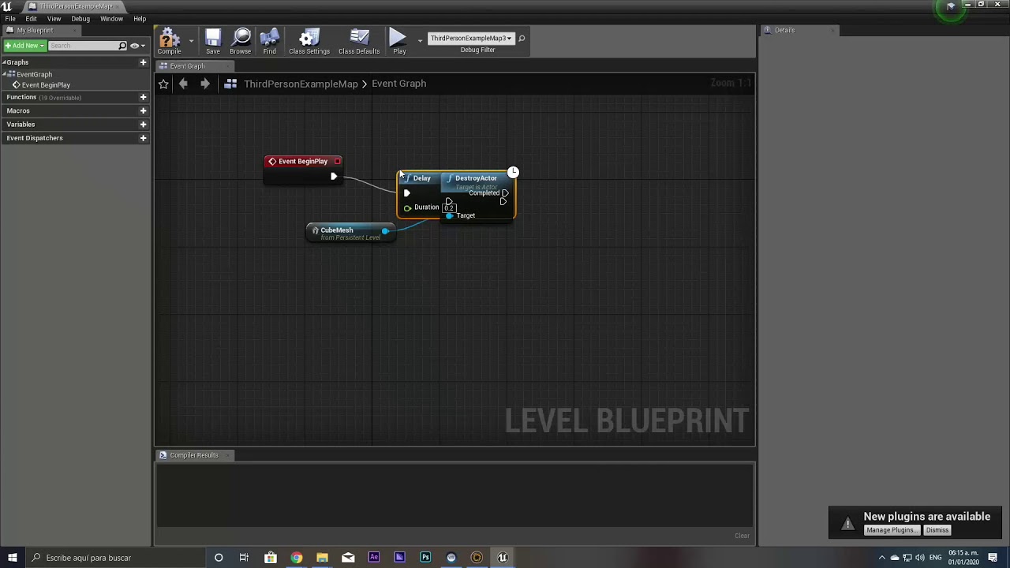Open Compile options dropdown arrow
The height and width of the screenshot is (568, 1010).
[x=191, y=40]
